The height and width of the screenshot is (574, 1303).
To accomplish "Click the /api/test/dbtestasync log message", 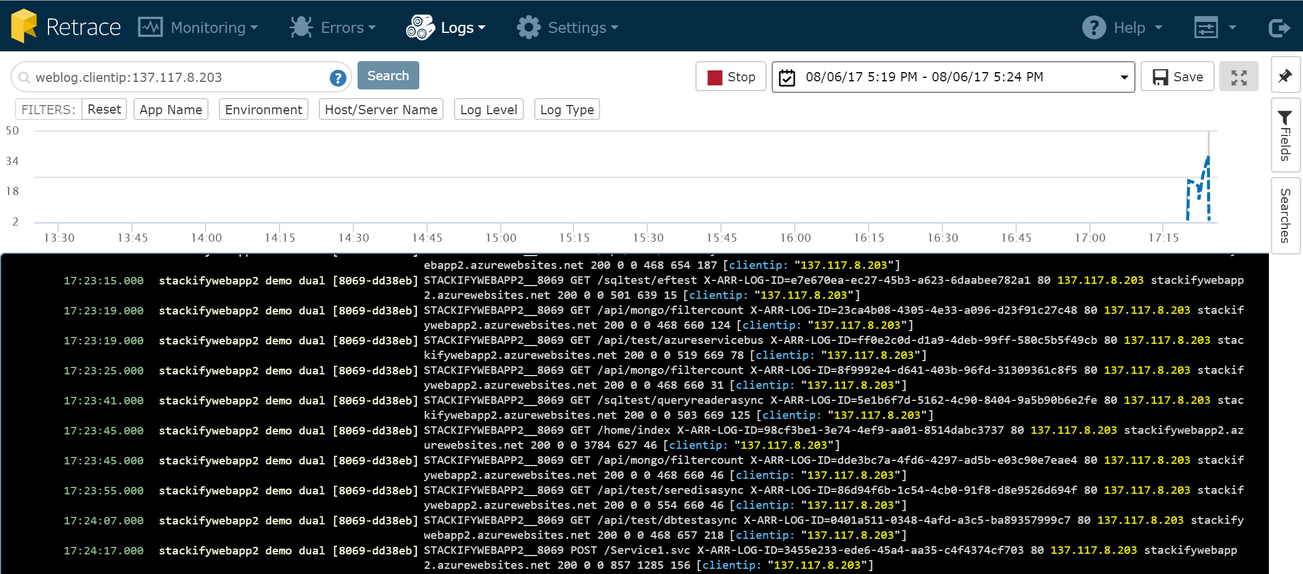I will (833, 528).
